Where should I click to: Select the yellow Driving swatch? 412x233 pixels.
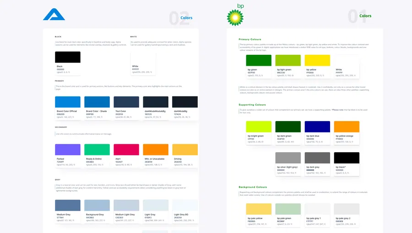185,150
